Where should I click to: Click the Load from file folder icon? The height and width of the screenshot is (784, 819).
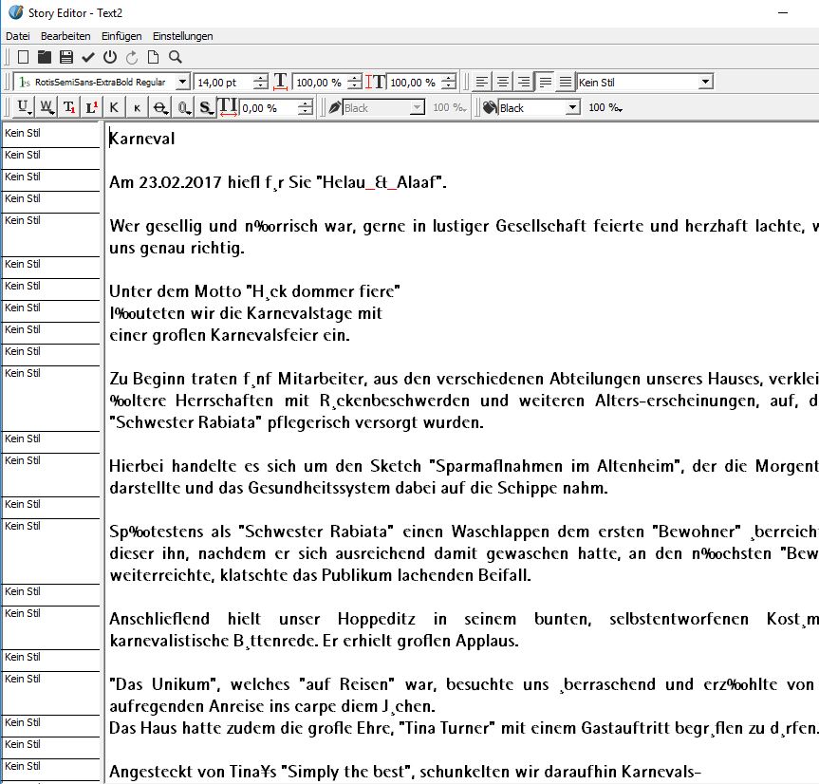45,58
